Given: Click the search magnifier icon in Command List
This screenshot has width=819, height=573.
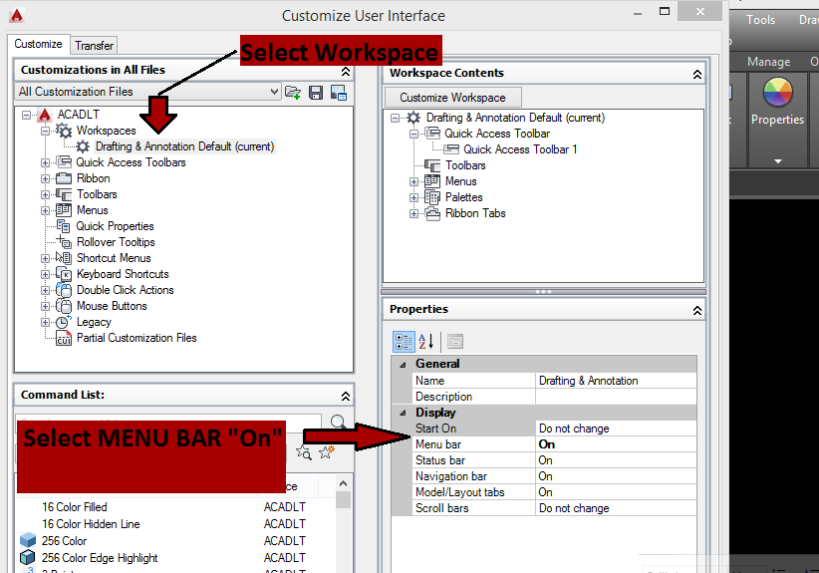Looking at the screenshot, I should [339, 422].
